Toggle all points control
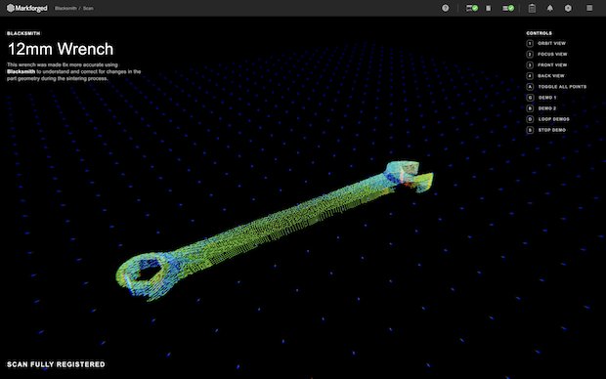The height and width of the screenshot is (379, 606). pyautogui.click(x=556, y=87)
